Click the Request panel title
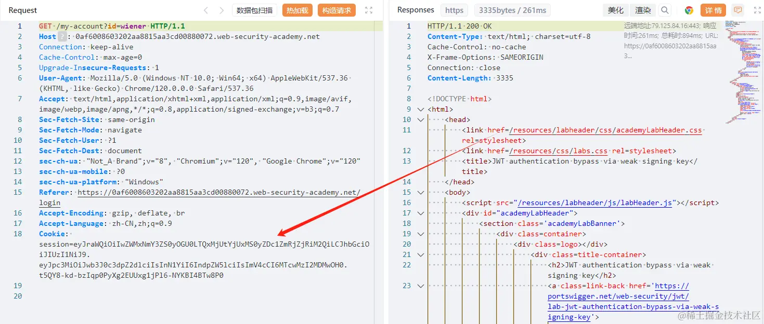The height and width of the screenshot is (324, 764). [23, 10]
